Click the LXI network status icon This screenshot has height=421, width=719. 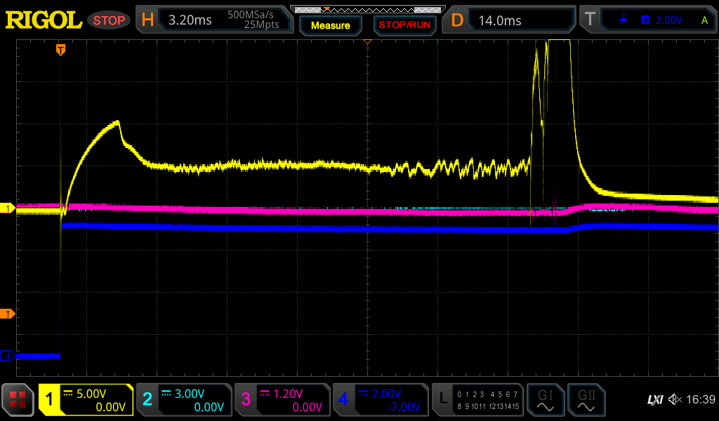click(654, 400)
